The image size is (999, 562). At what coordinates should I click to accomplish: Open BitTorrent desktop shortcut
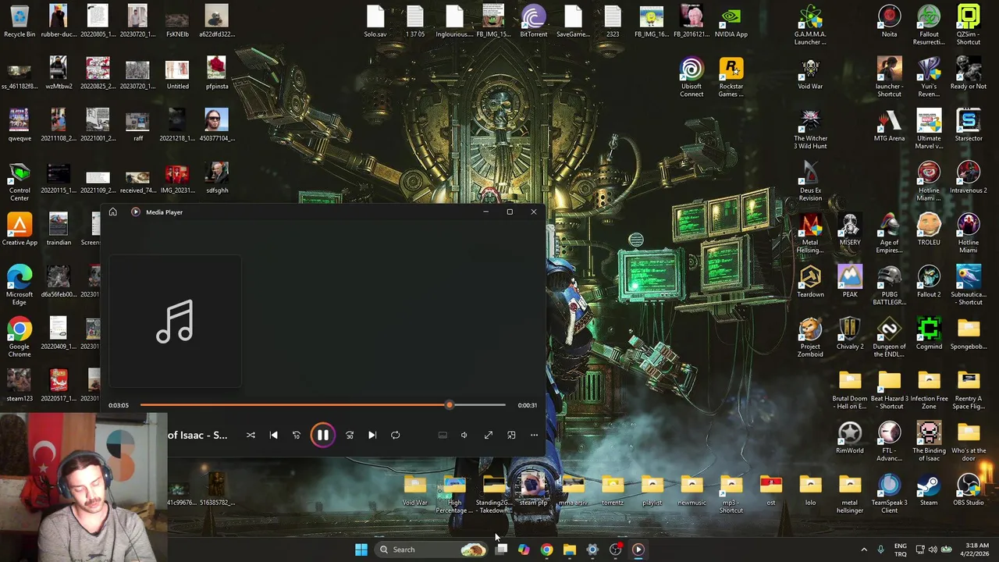pos(534,22)
